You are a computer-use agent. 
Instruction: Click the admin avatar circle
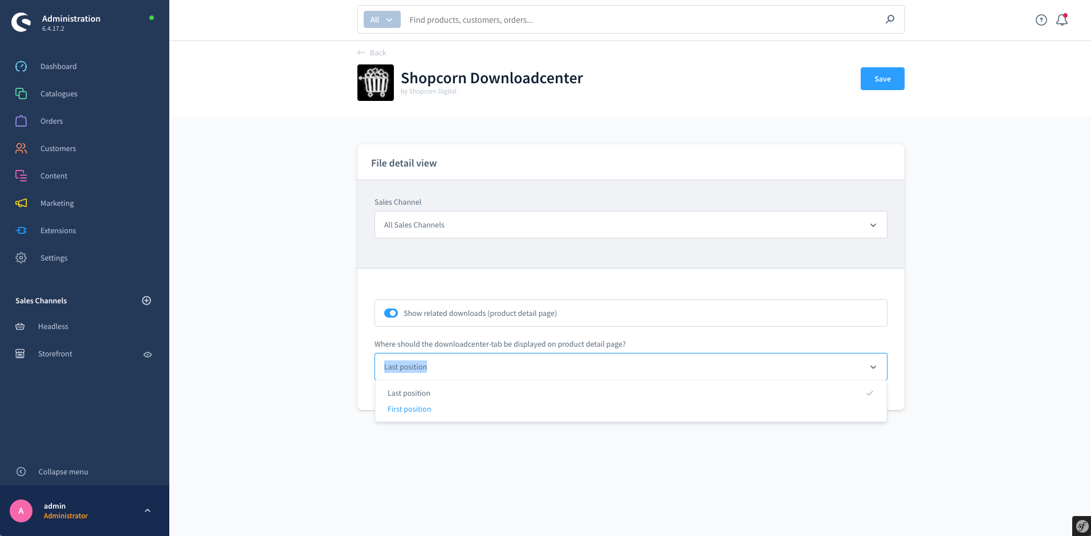pos(21,511)
